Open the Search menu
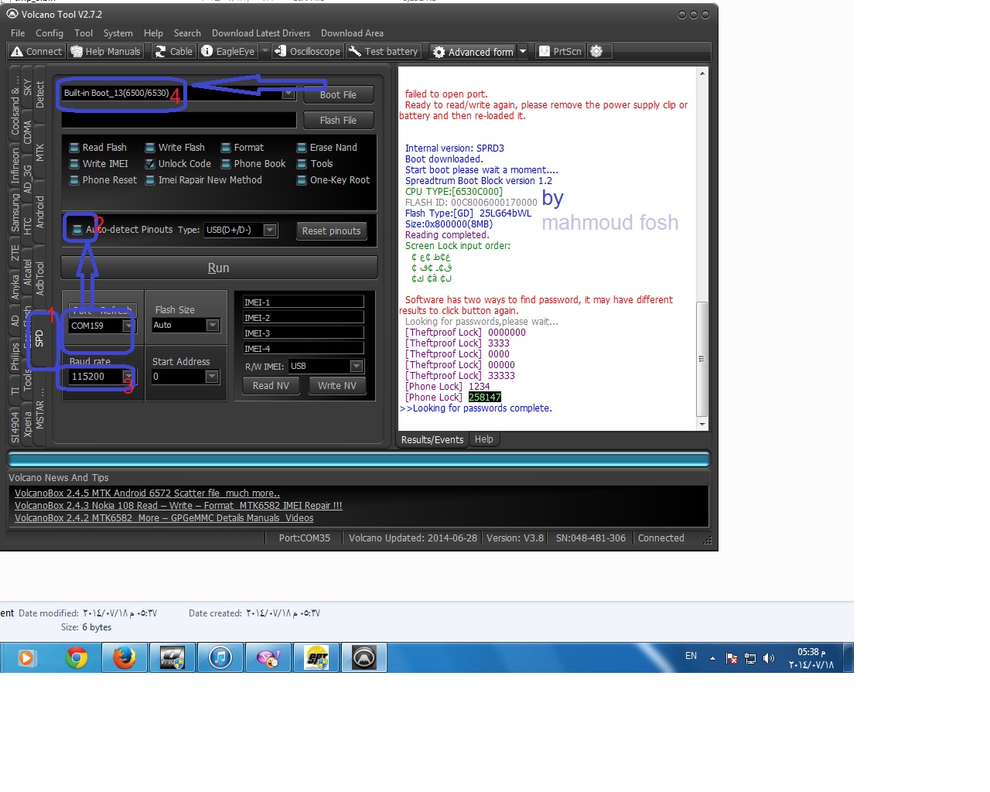The height and width of the screenshot is (792, 990). pyautogui.click(x=187, y=33)
